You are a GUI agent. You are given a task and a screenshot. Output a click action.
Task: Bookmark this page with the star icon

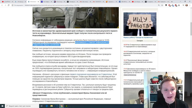click(x=162, y=5)
